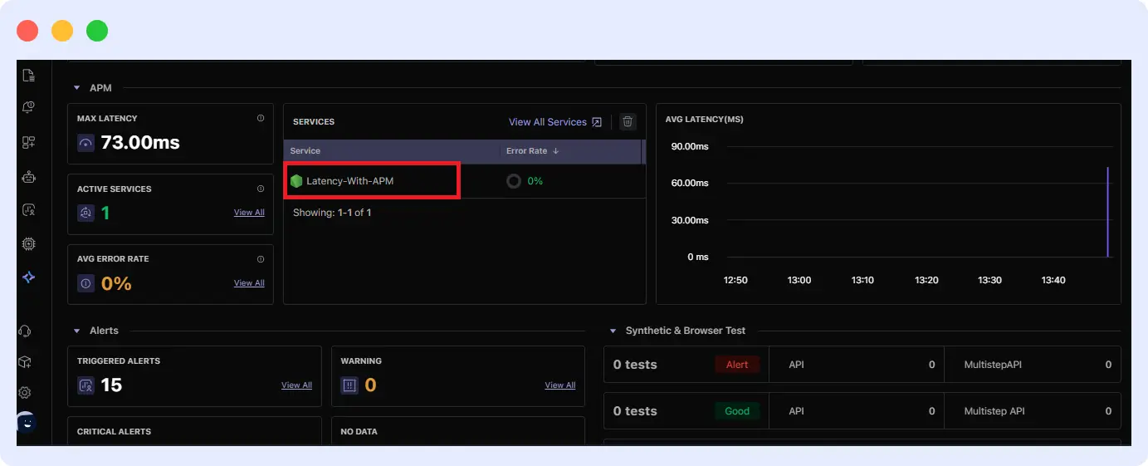The height and width of the screenshot is (466, 1148).
Task: Click View All under Triggered Alerts
Action: [296, 385]
